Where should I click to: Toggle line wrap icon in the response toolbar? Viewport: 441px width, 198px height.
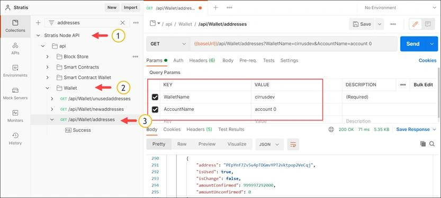pyautogui.click(x=293, y=145)
